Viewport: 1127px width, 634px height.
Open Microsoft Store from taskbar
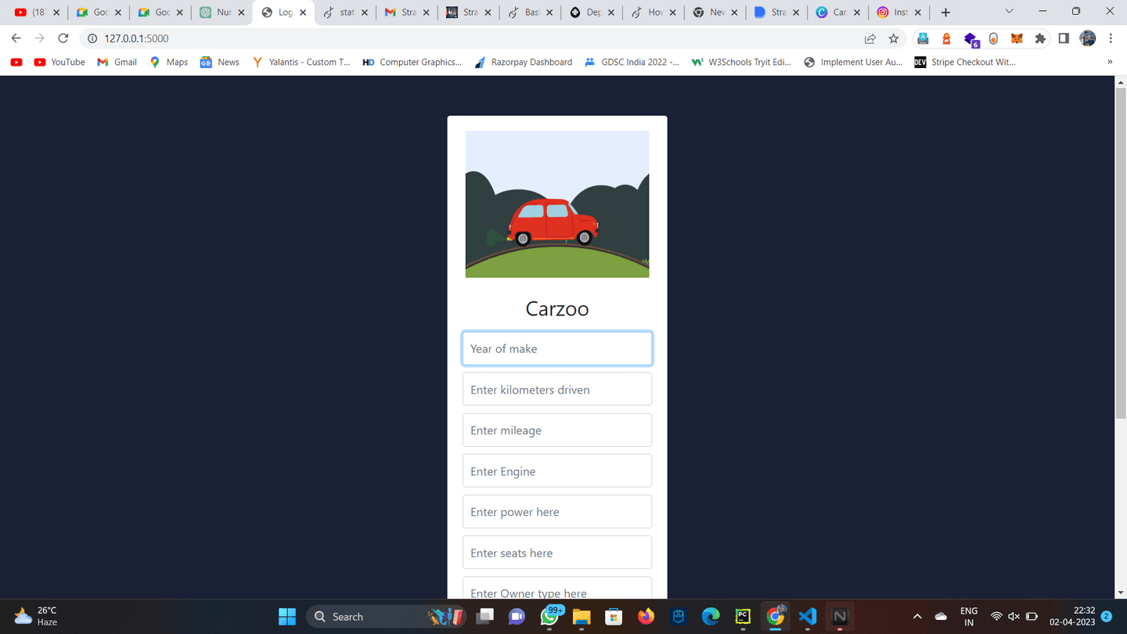[x=614, y=617]
